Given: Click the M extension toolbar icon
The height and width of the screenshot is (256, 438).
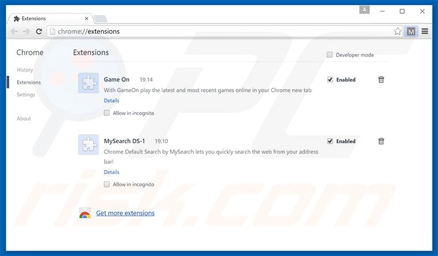Looking at the screenshot, I should pos(411,32).
